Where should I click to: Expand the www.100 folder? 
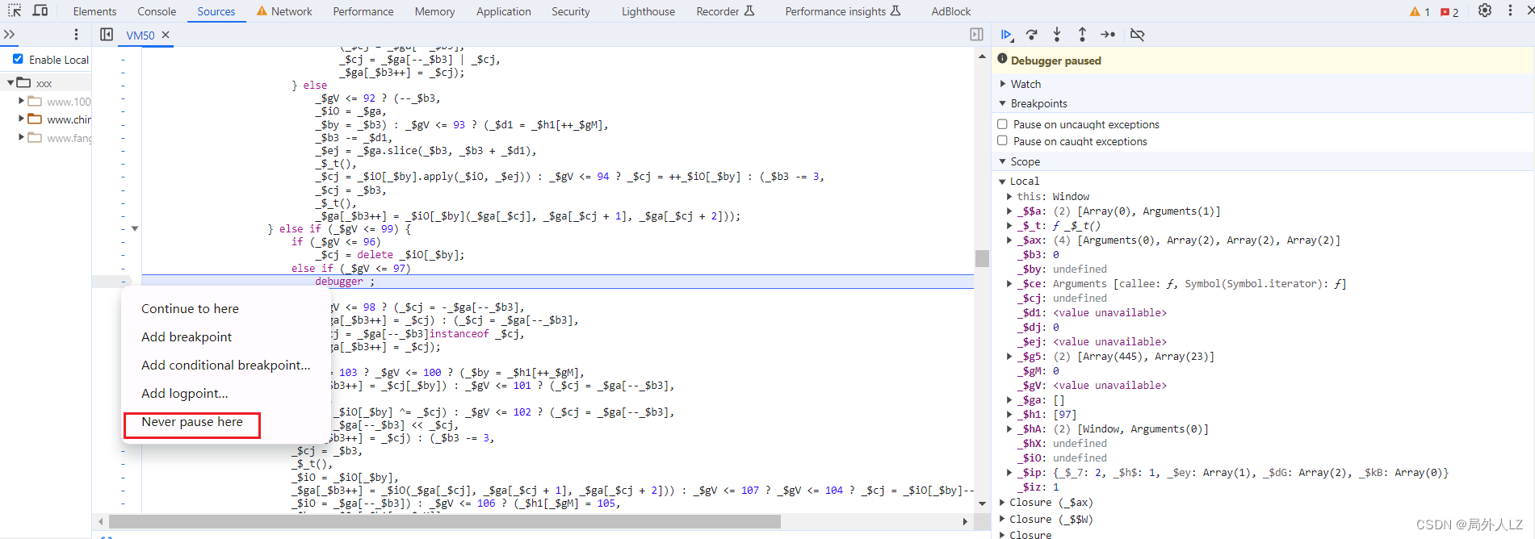click(x=21, y=101)
